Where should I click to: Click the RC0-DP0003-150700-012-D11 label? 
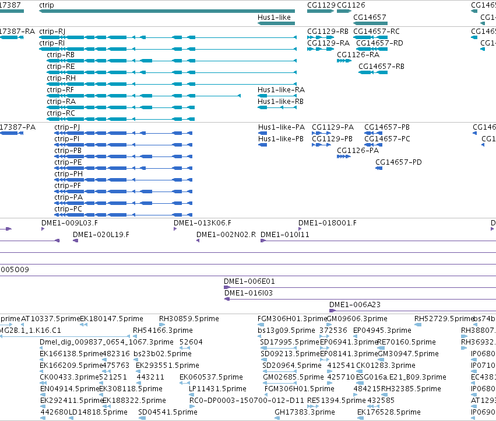pos(247,401)
